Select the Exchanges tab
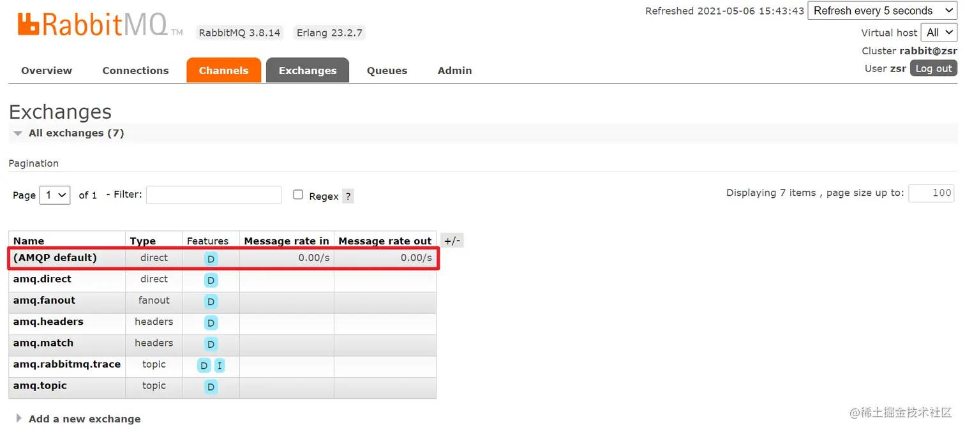This screenshot has width=965, height=432. [308, 70]
